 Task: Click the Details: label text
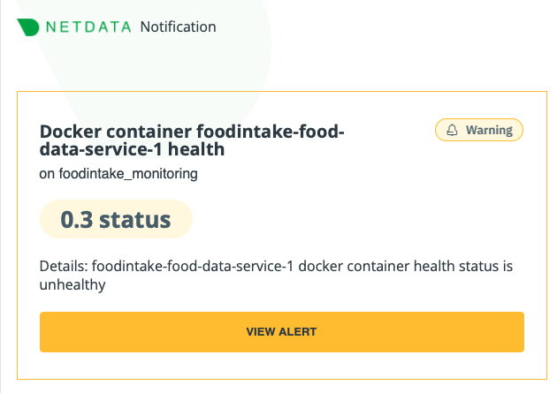(64, 266)
